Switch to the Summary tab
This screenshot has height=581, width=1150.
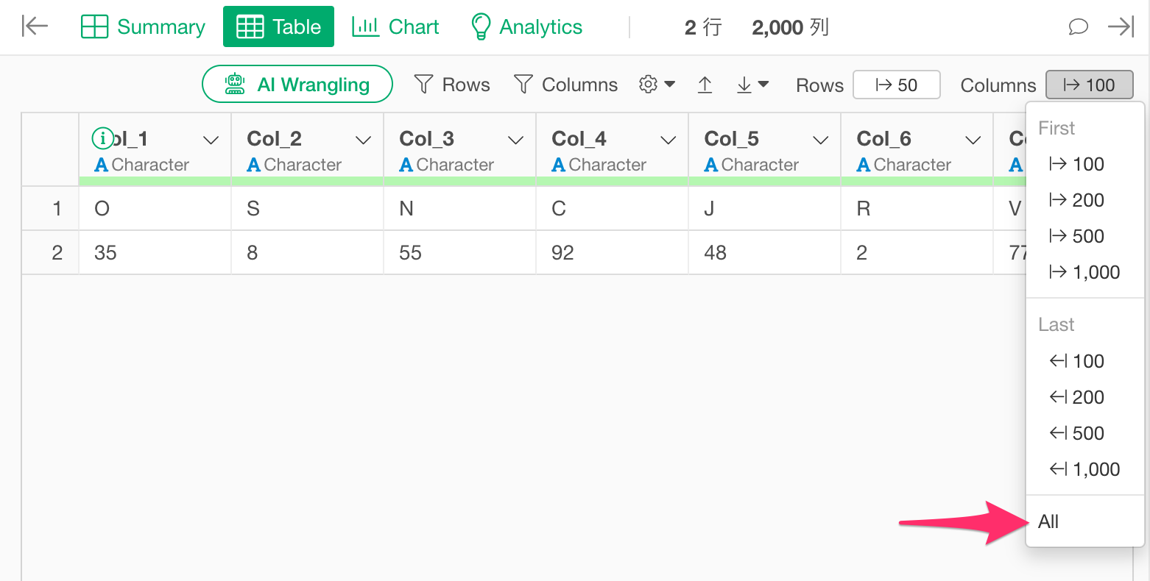coord(143,26)
